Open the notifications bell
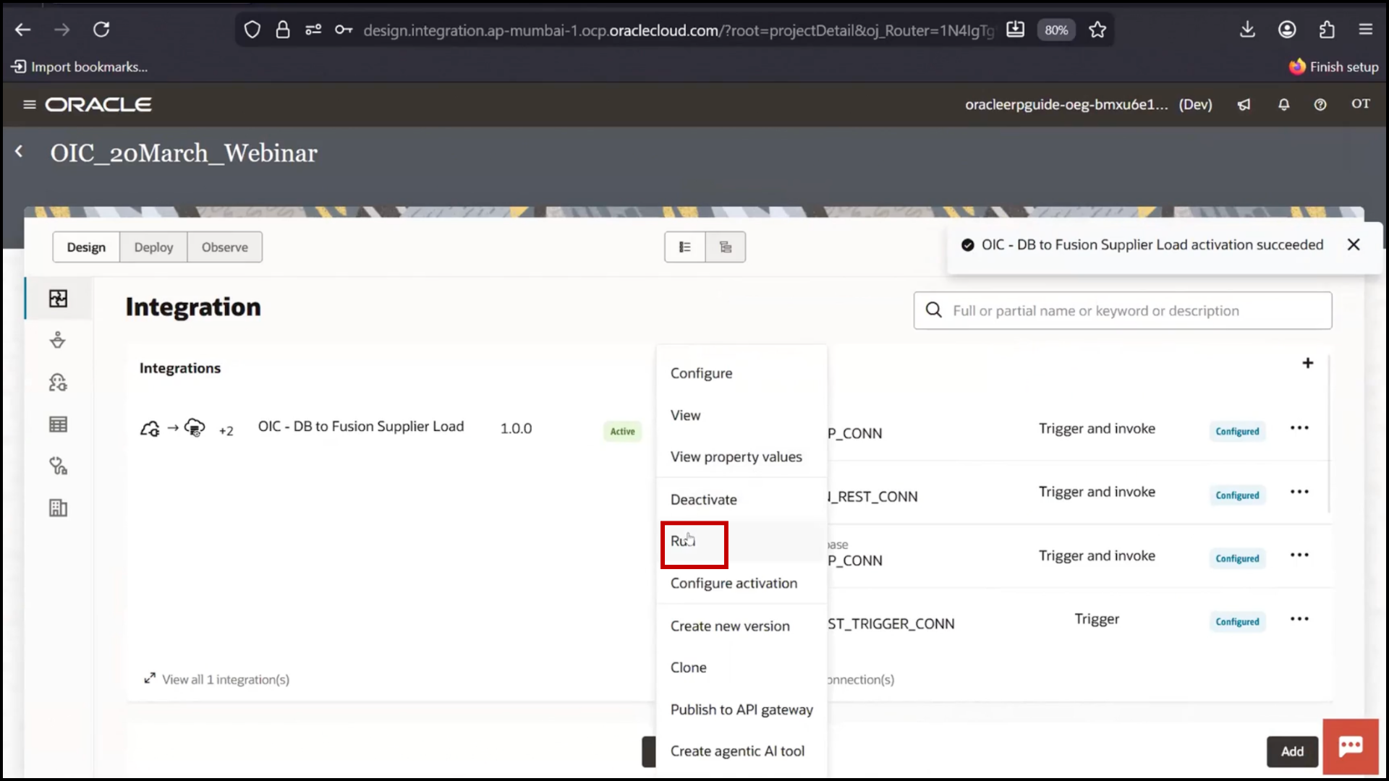Image resolution: width=1389 pixels, height=781 pixels. tap(1283, 105)
